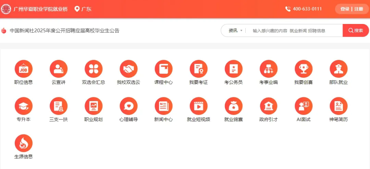Screen dimensions: 370x169
Task: Click the 云宣讲 label
Action: (x=59, y=82)
